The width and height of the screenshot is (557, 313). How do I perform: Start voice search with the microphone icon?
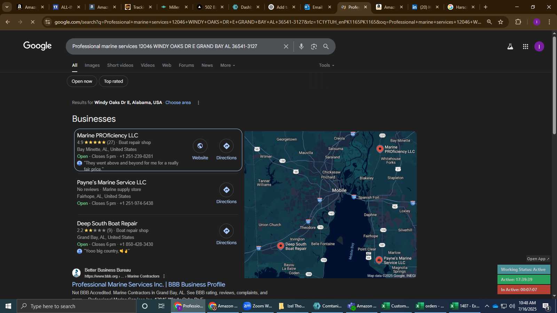301,46
